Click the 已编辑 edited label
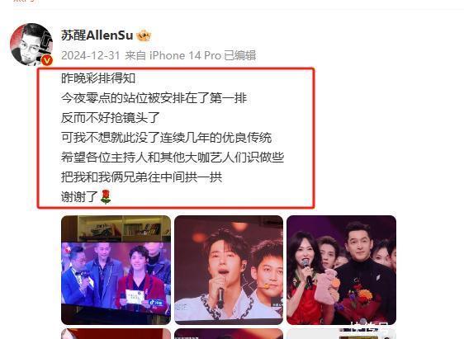Screen dimensions: 464x339 (x=239, y=55)
